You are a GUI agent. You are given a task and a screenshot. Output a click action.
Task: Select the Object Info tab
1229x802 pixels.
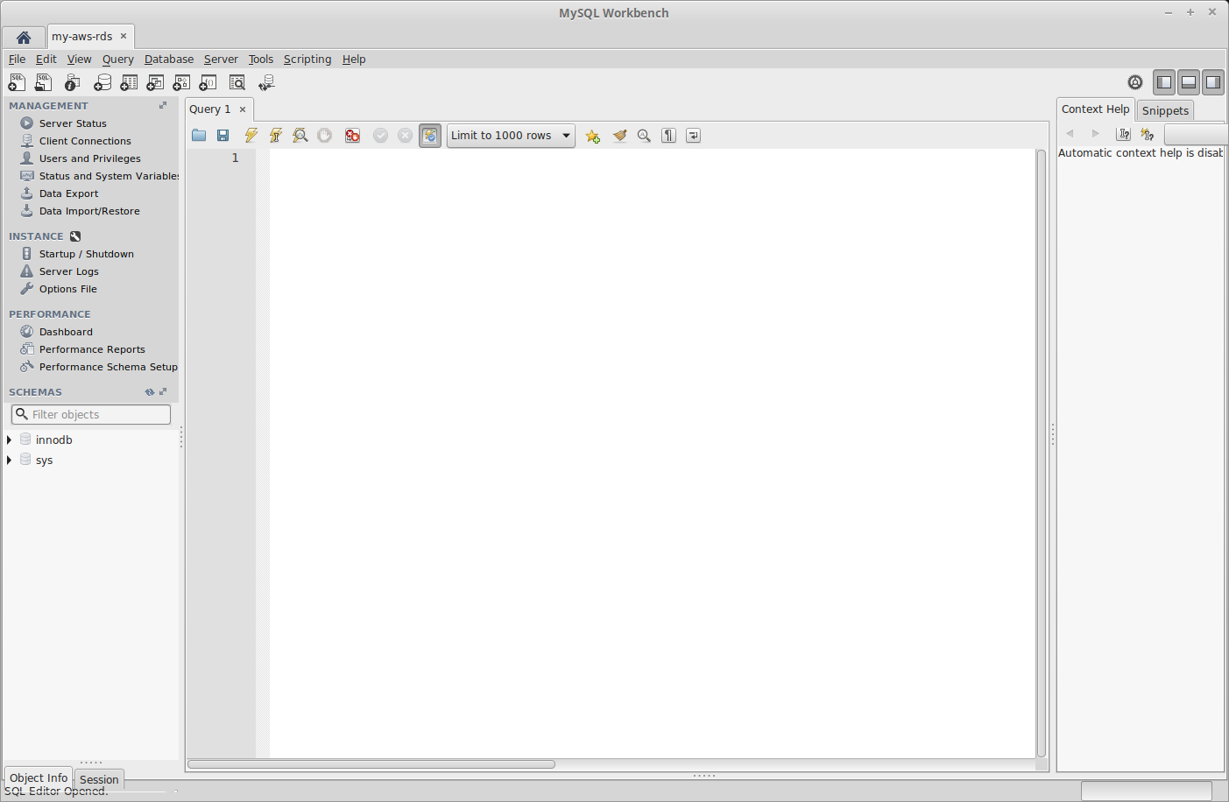click(x=39, y=777)
